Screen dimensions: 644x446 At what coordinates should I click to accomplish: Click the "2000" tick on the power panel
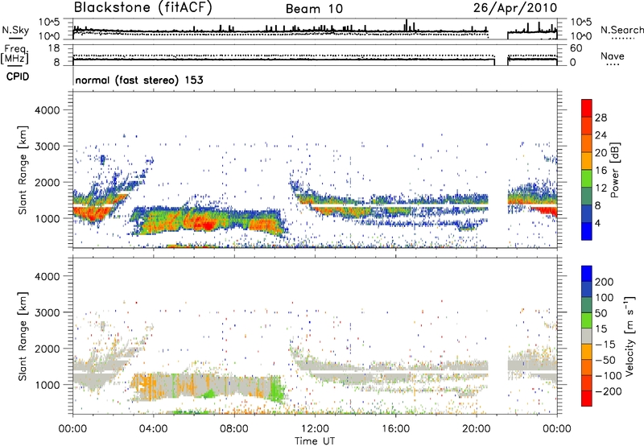pyautogui.click(x=47, y=182)
